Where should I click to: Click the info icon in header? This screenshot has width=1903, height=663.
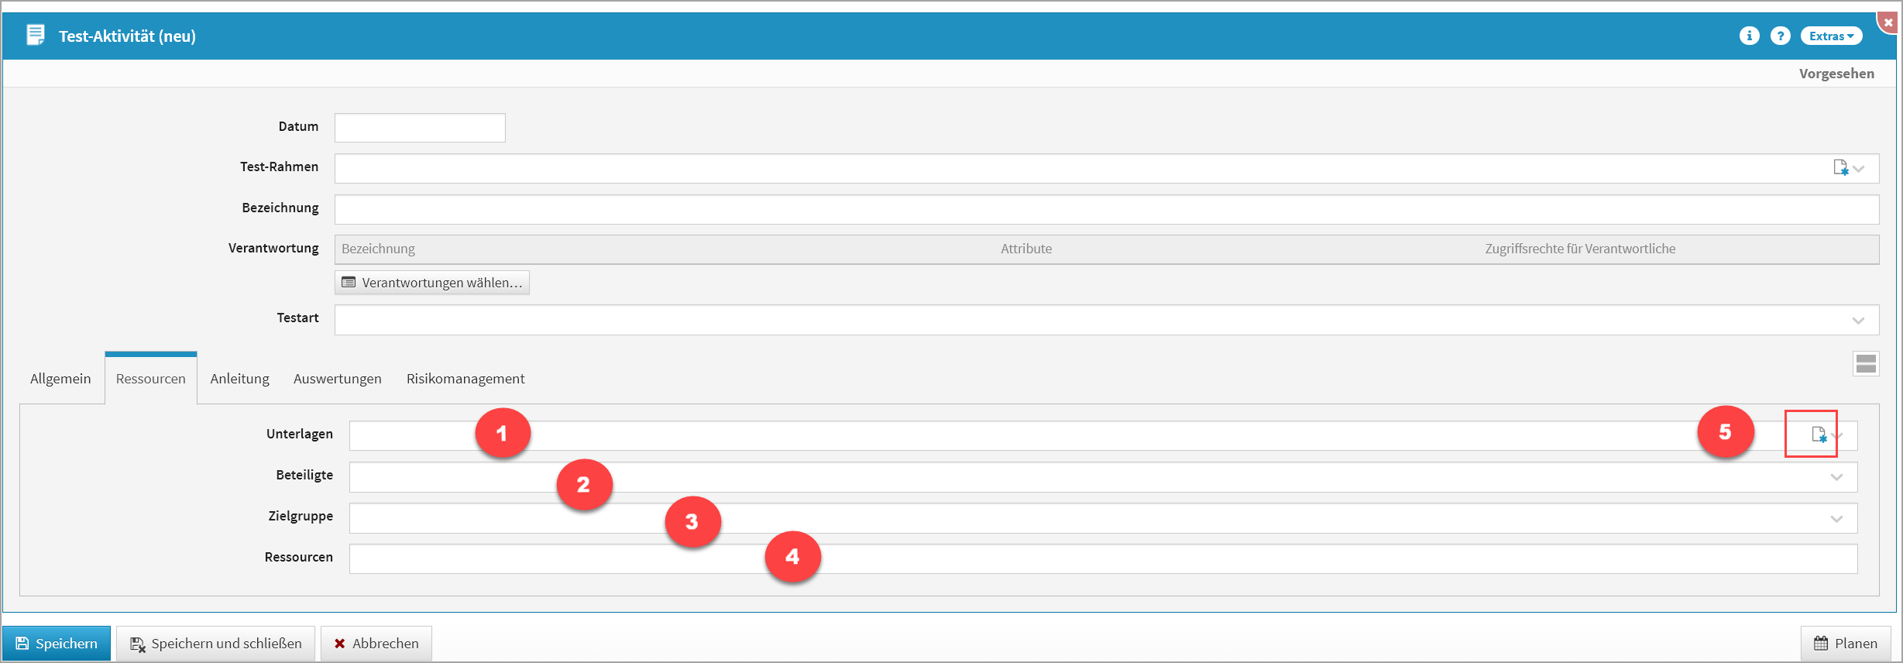click(1749, 36)
